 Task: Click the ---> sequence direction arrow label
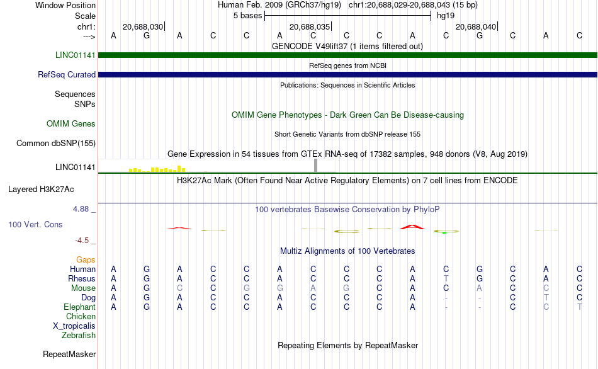coord(89,37)
